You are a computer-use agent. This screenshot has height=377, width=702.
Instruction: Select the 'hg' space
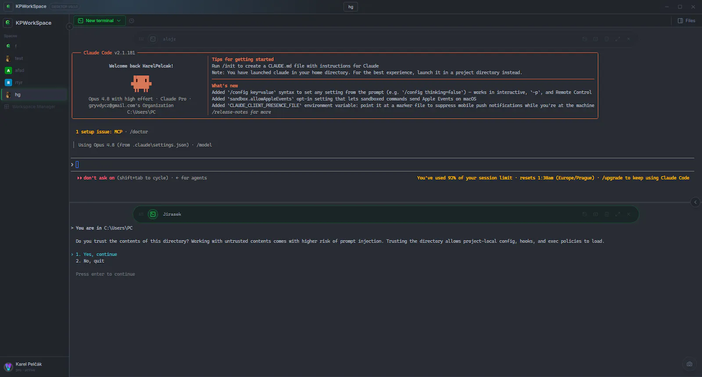click(34, 95)
